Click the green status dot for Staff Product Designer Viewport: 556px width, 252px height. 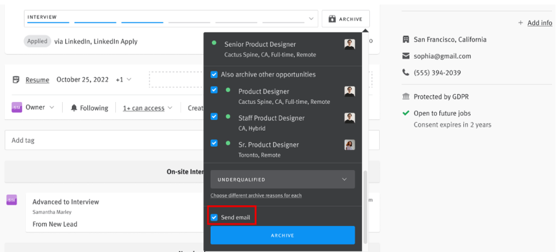tap(228, 116)
